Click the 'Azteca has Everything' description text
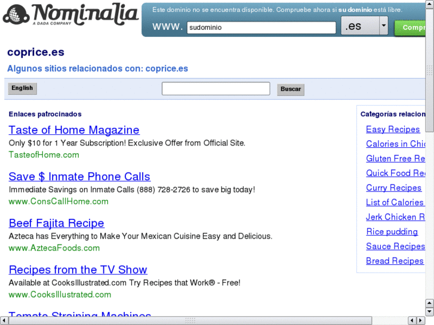Image resolution: width=434 pixels, height=325 pixels. [140, 236]
